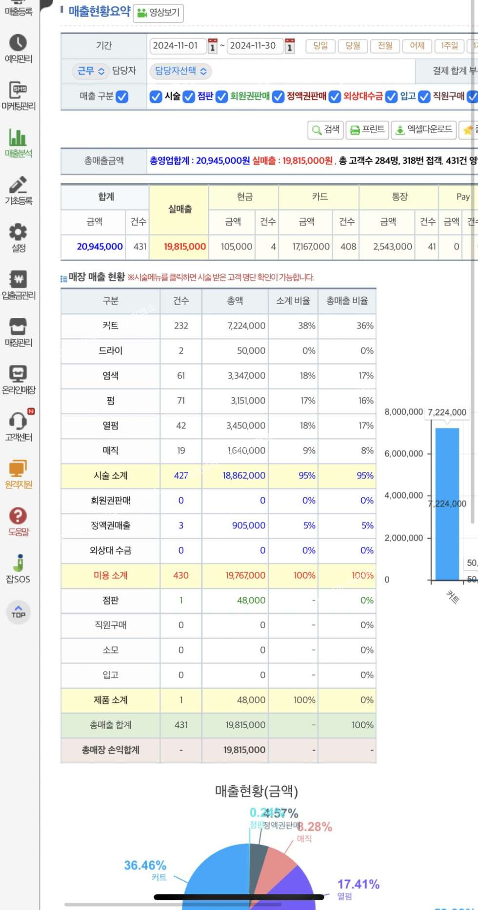Screen dimensions: 478x910
Task: Click the blue 커트 bar in chart
Action: (447, 503)
